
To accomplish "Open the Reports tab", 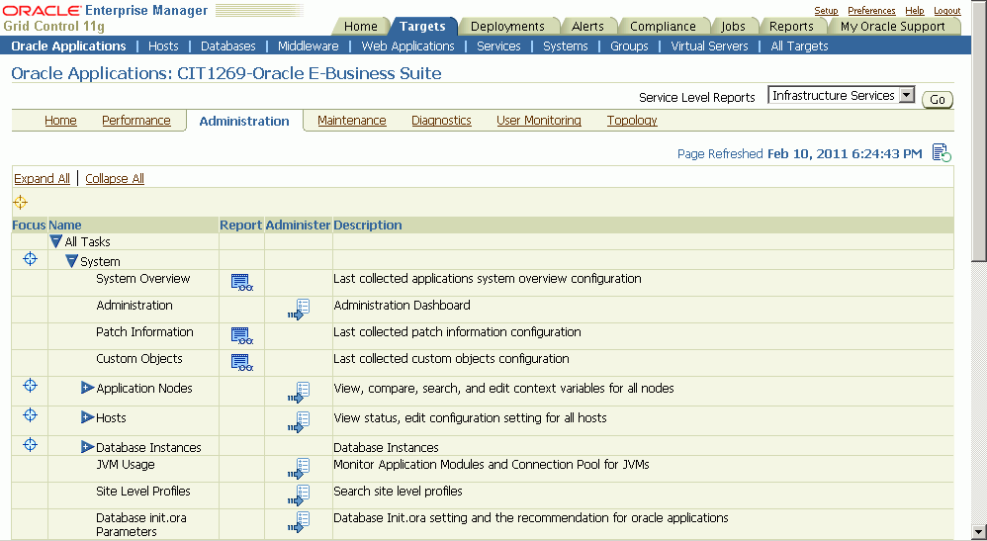I will pyautogui.click(x=791, y=27).
